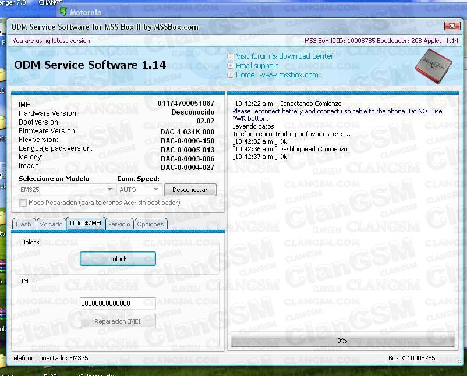Click Hardware Version value Desconocido
467x376 pixels.
coord(193,112)
